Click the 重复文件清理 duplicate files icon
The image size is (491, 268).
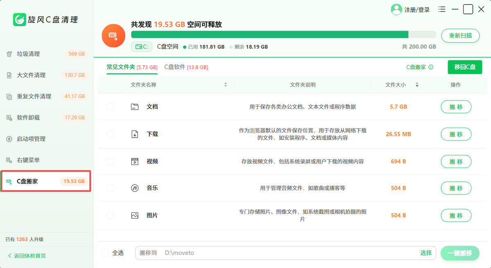(x=9, y=96)
